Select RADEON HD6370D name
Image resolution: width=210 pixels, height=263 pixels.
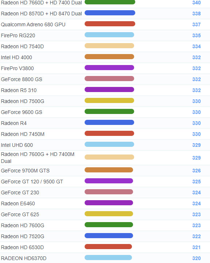[x=24, y=258]
